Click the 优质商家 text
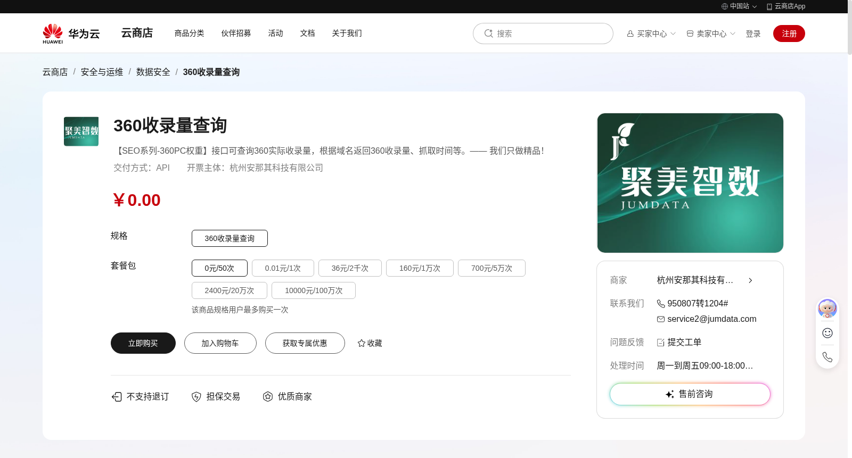This screenshot has width=852, height=458. (x=295, y=397)
